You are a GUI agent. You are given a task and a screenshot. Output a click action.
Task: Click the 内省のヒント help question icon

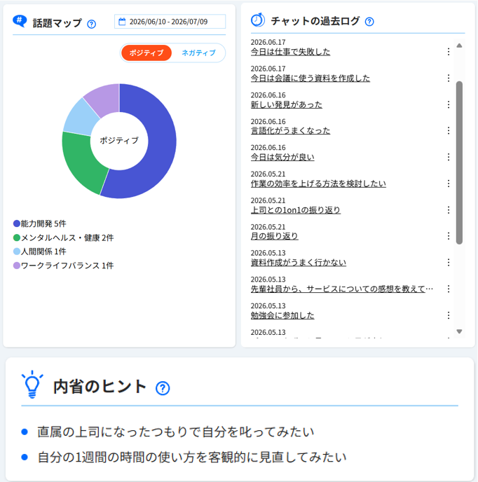(x=163, y=388)
